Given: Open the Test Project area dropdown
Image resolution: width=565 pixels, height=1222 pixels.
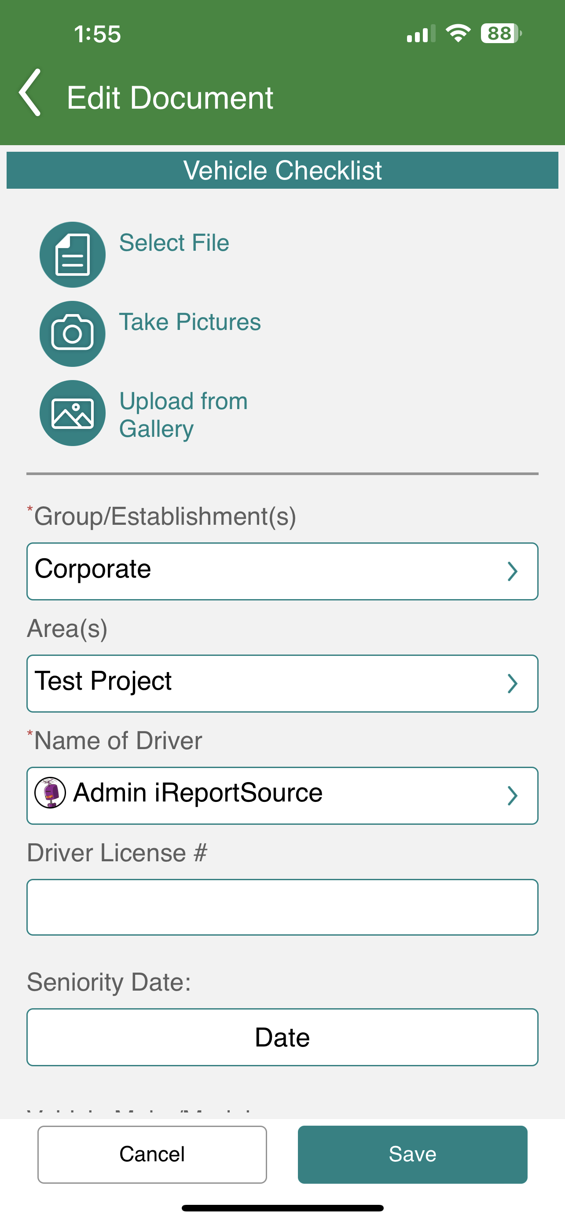Looking at the screenshot, I should click(282, 684).
